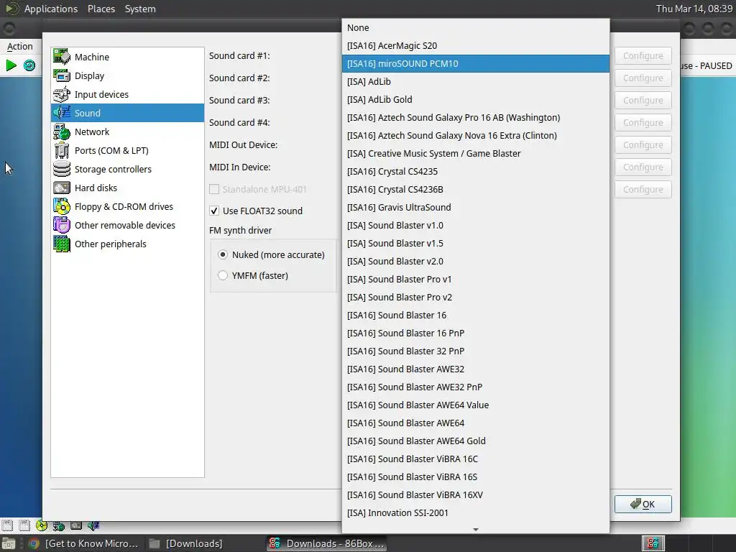Pick [ISA16] Sound Blaster AWE64 Gold
The width and height of the screenshot is (736, 552).
(476, 441)
